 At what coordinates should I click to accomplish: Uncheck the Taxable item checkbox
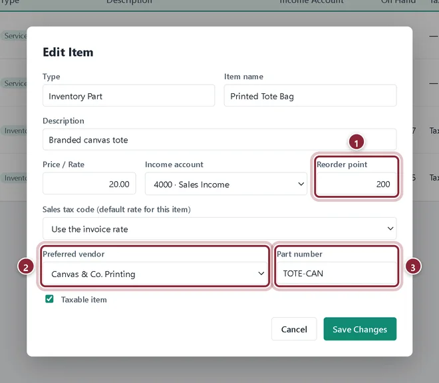(x=50, y=299)
